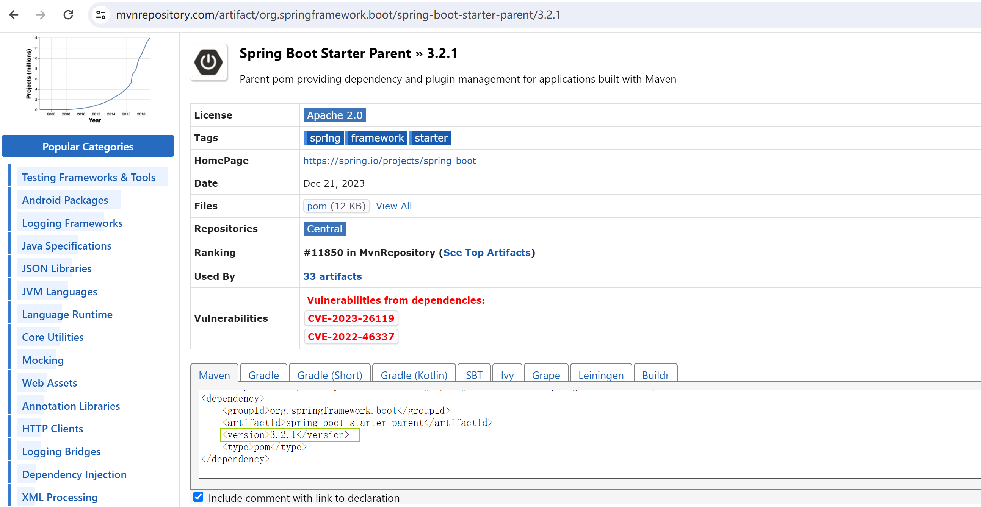The width and height of the screenshot is (981, 507).
Task: Click the Central repository badge
Action: (x=324, y=229)
